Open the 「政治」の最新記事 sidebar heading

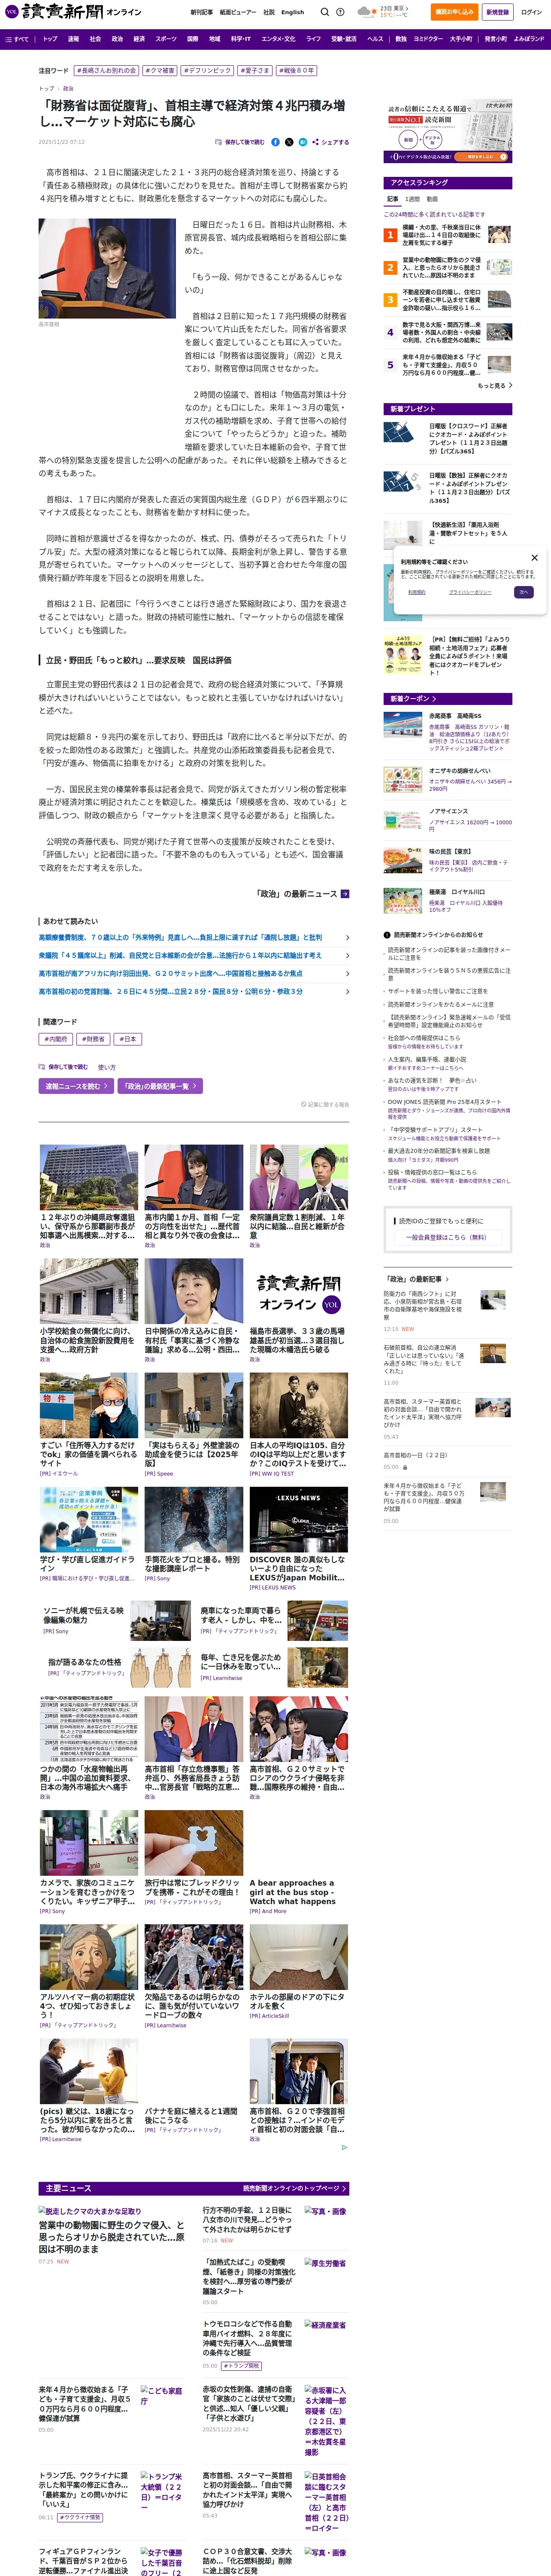coord(416,1279)
